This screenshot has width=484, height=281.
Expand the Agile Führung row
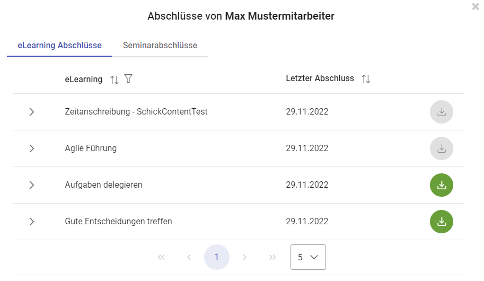pos(32,148)
